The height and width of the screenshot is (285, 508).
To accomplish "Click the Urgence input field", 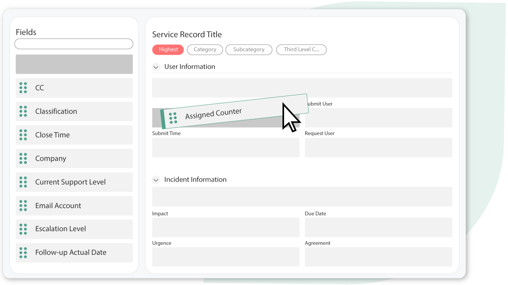I will click(x=226, y=257).
